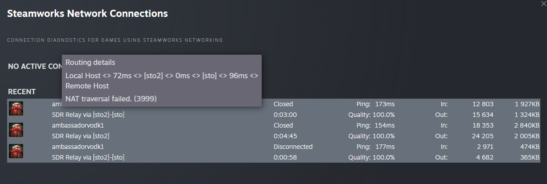Click the avatar beside the Disconnected connection

tap(16, 151)
